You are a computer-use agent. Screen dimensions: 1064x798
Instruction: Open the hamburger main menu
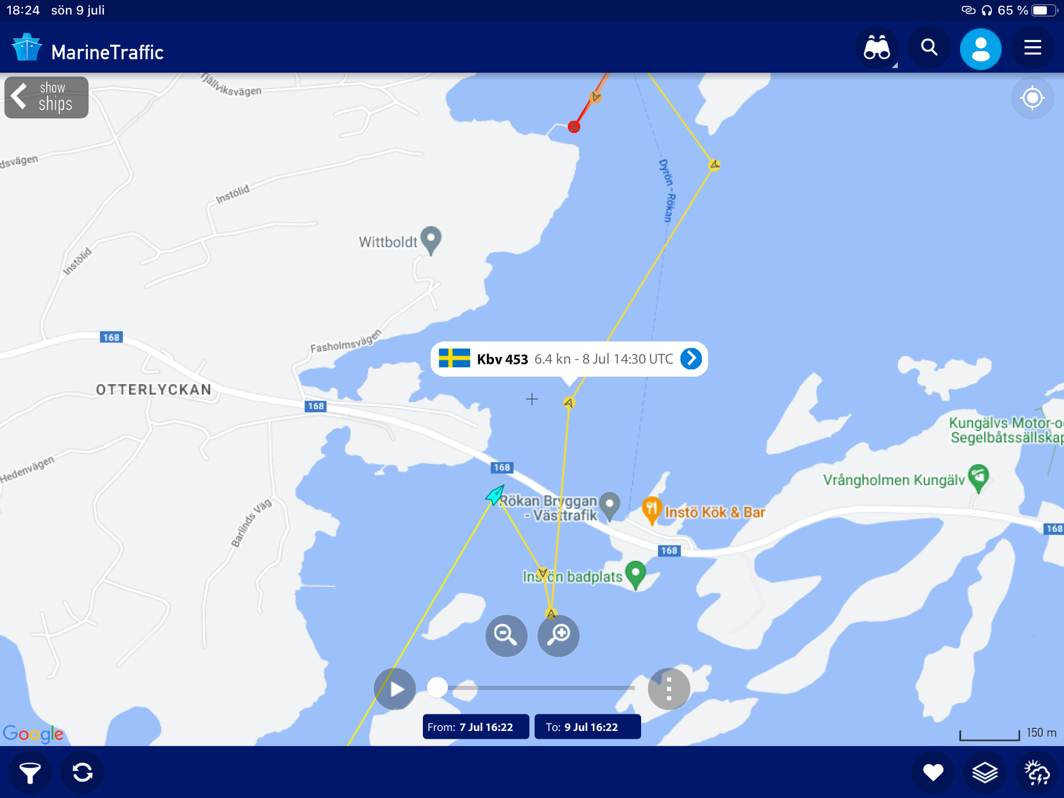[1033, 48]
